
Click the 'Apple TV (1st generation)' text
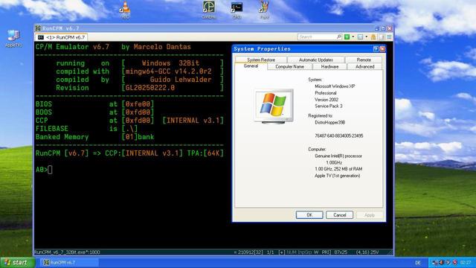337,176
